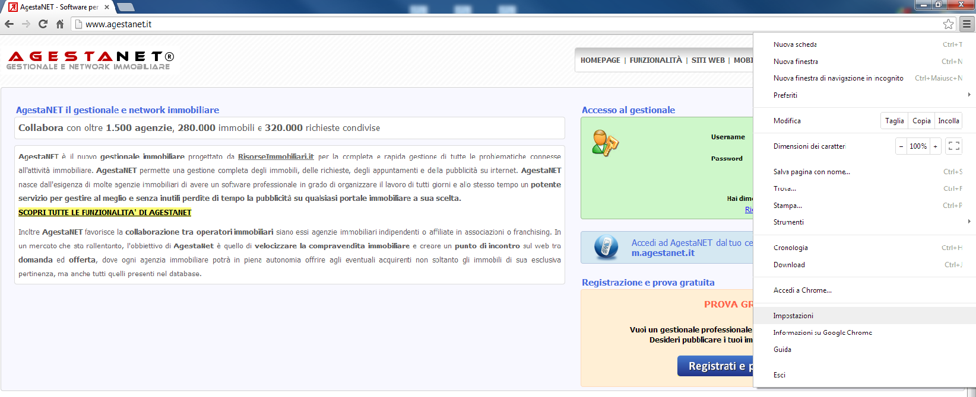Open the HOMEPAGE navigation link

click(x=600, y=60)
